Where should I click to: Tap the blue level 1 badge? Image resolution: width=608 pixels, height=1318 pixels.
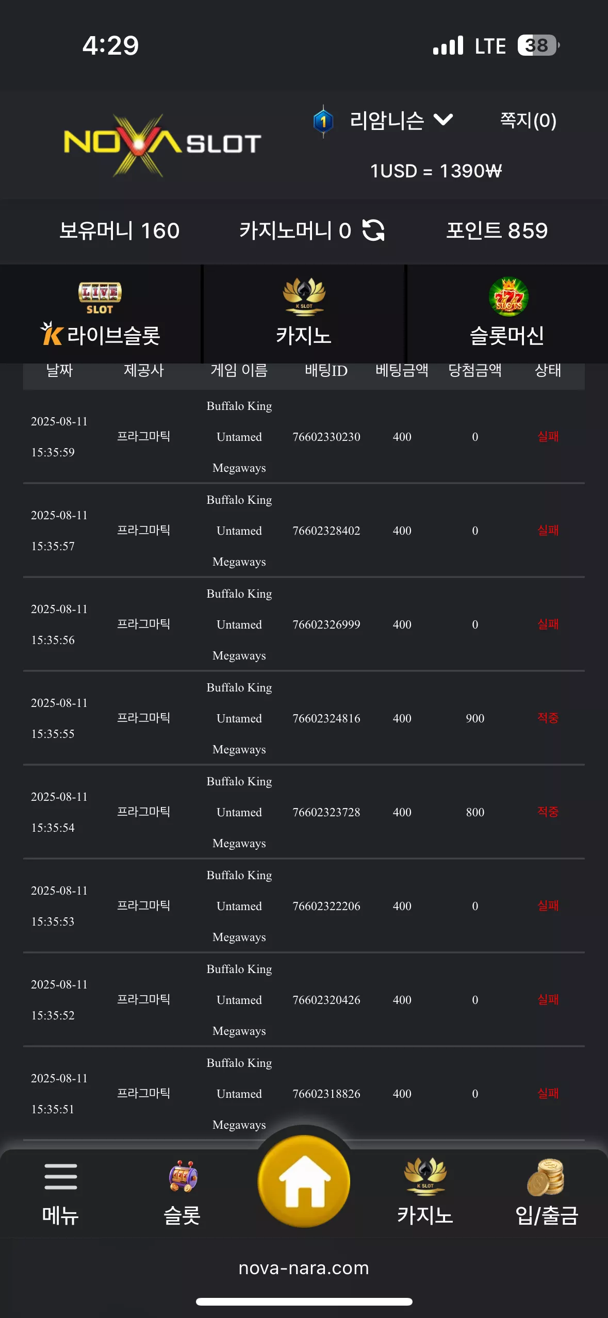323,122
